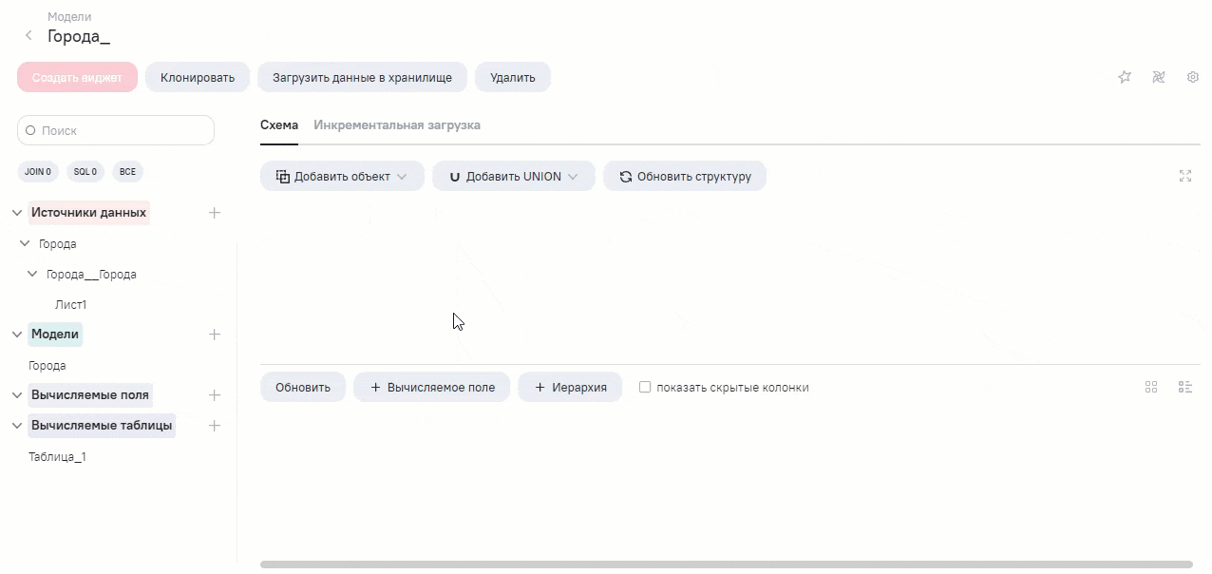Open the Добавить объект dropdown

(x=342, y=176)
